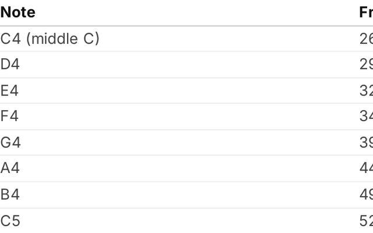Click the Note column header
The width and height of the screenshot is (373, 233).
tap(18, 12)
